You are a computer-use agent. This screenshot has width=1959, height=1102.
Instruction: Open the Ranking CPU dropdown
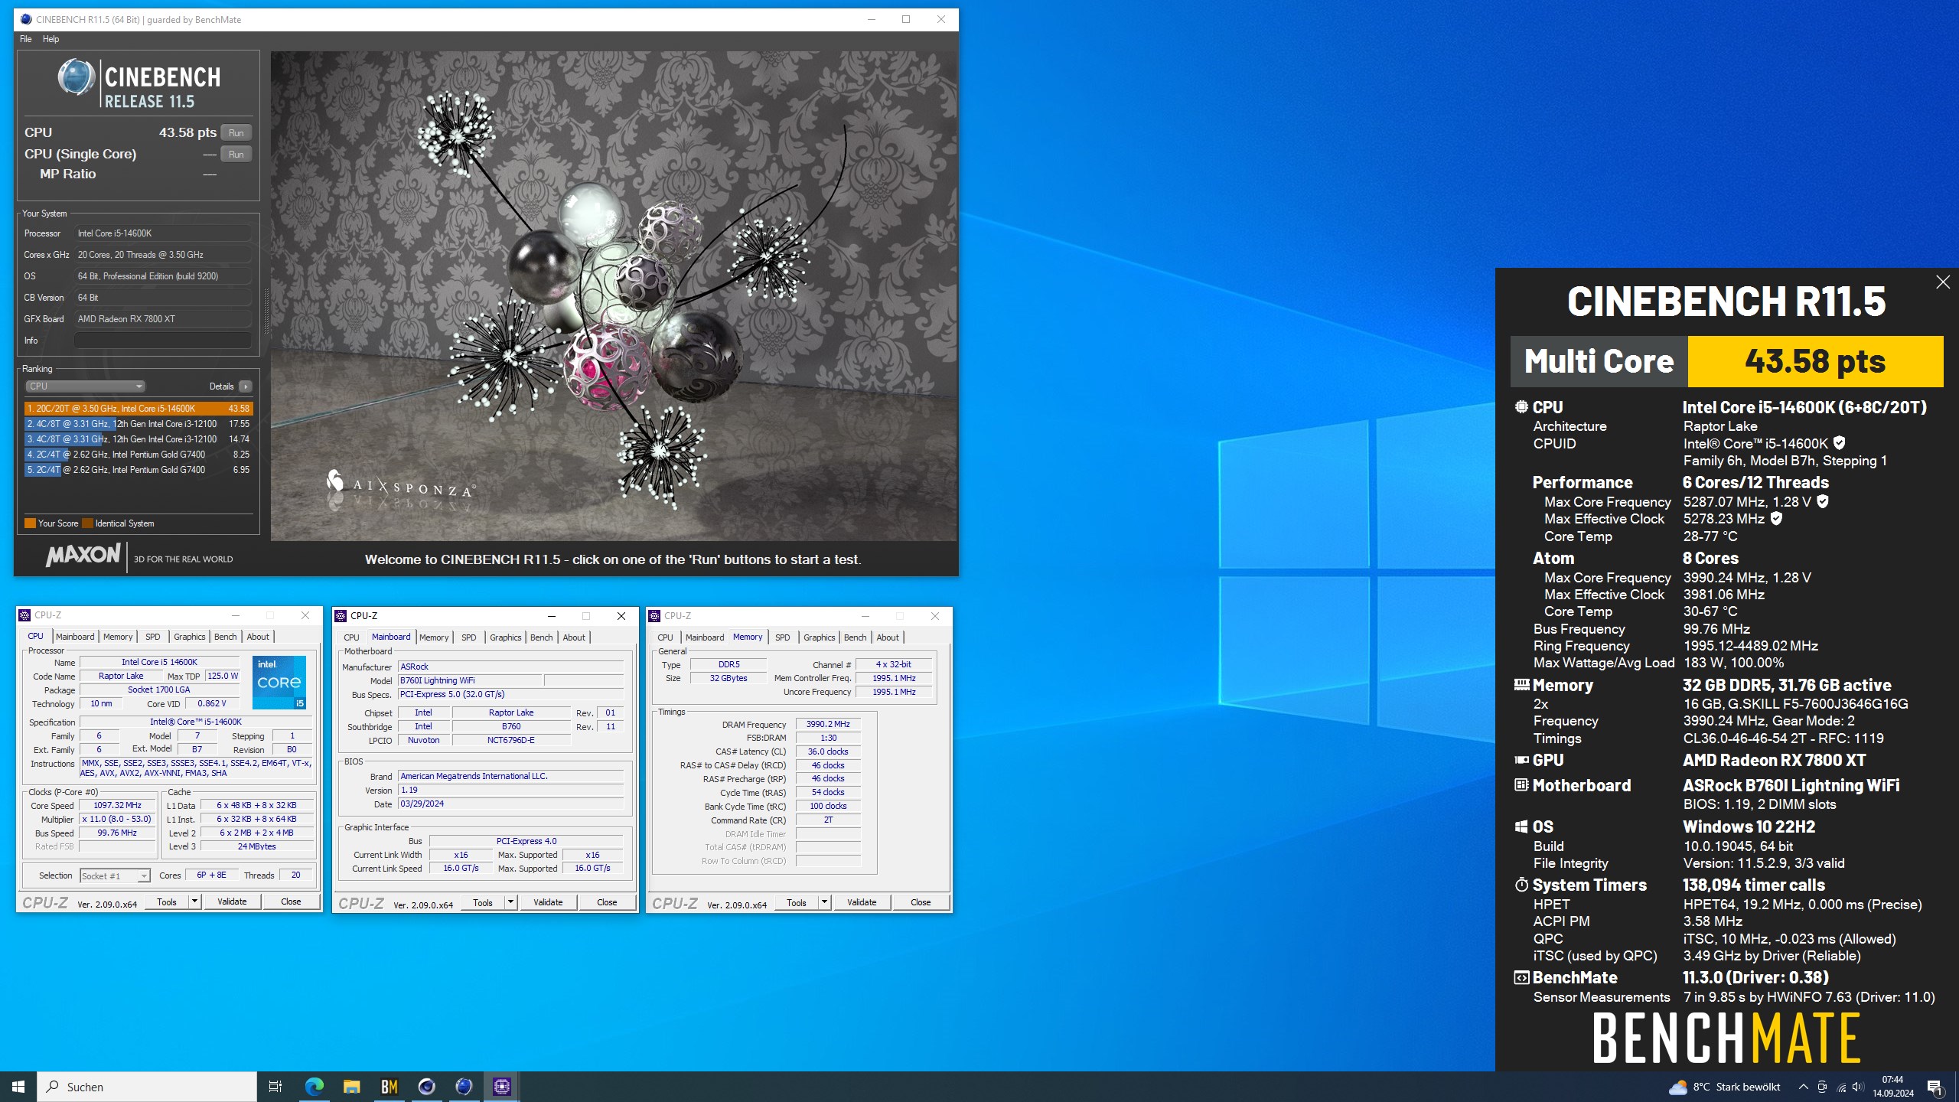[85, 386]
